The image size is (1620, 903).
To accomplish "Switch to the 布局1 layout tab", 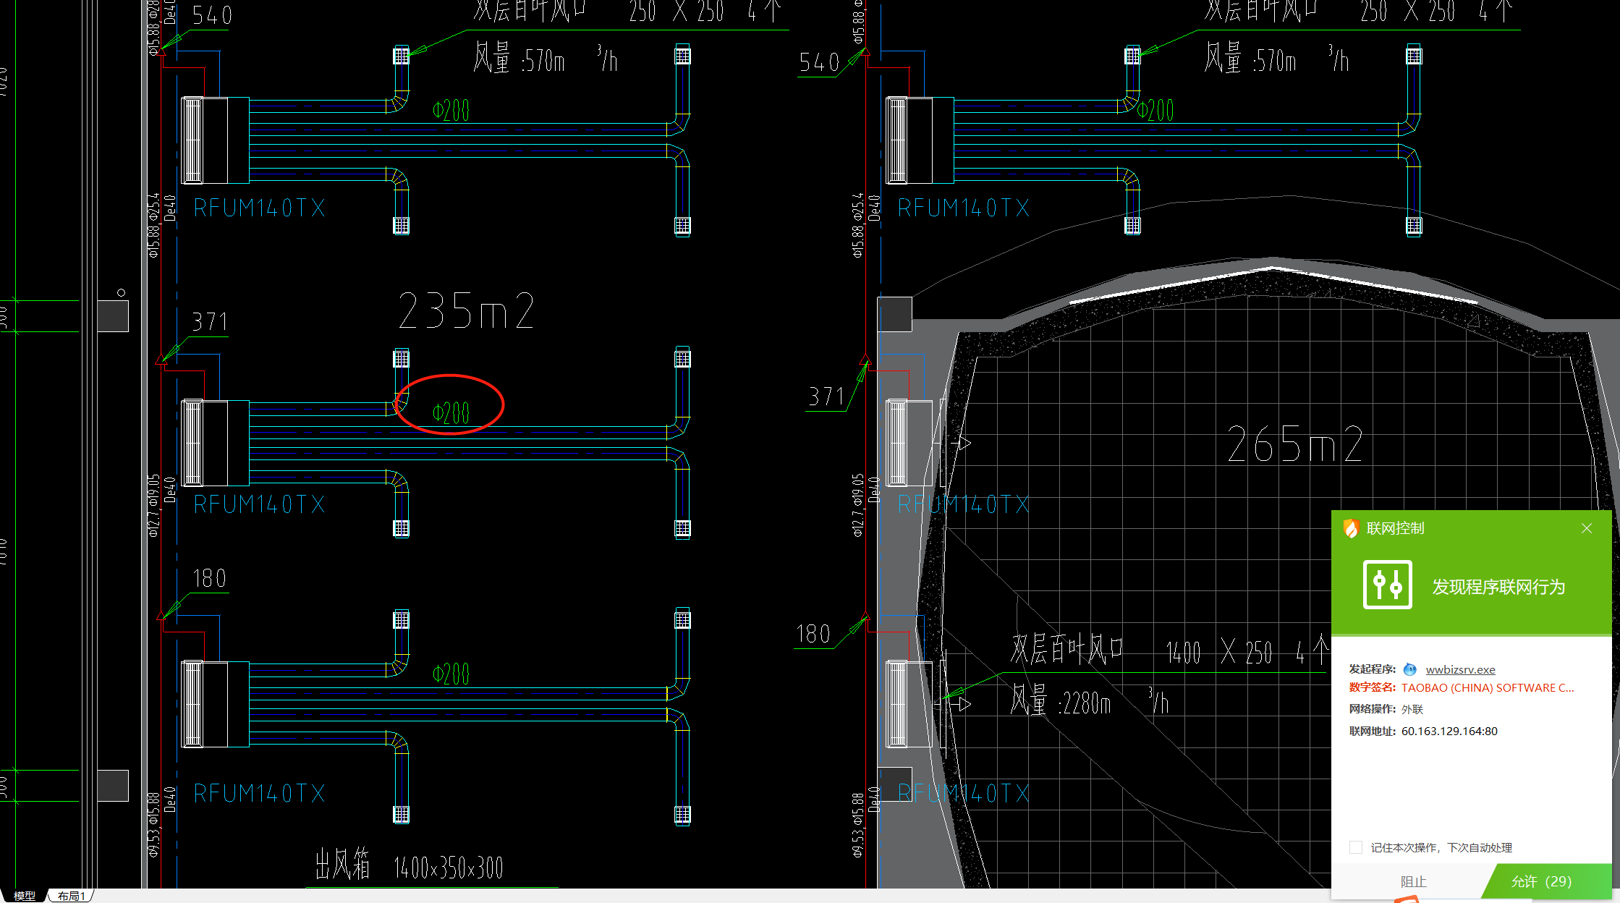I will (72, 896).
